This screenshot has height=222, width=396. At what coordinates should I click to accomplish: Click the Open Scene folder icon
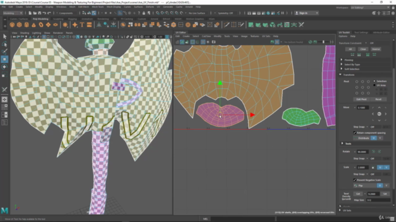(x=35, y=13)
